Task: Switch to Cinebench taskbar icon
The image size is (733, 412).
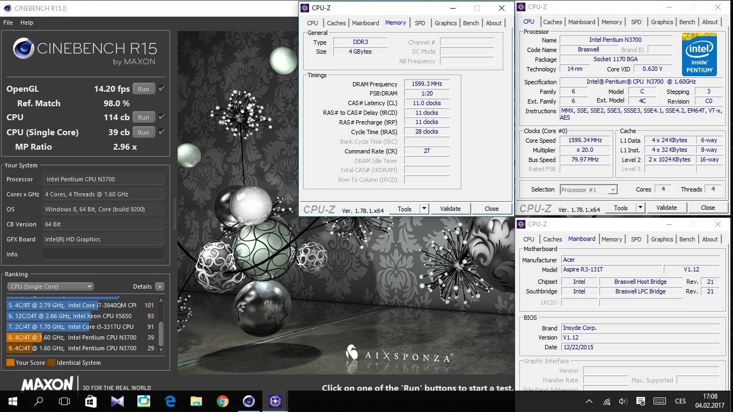Action: pyautogui.click(x=248, y=401)
